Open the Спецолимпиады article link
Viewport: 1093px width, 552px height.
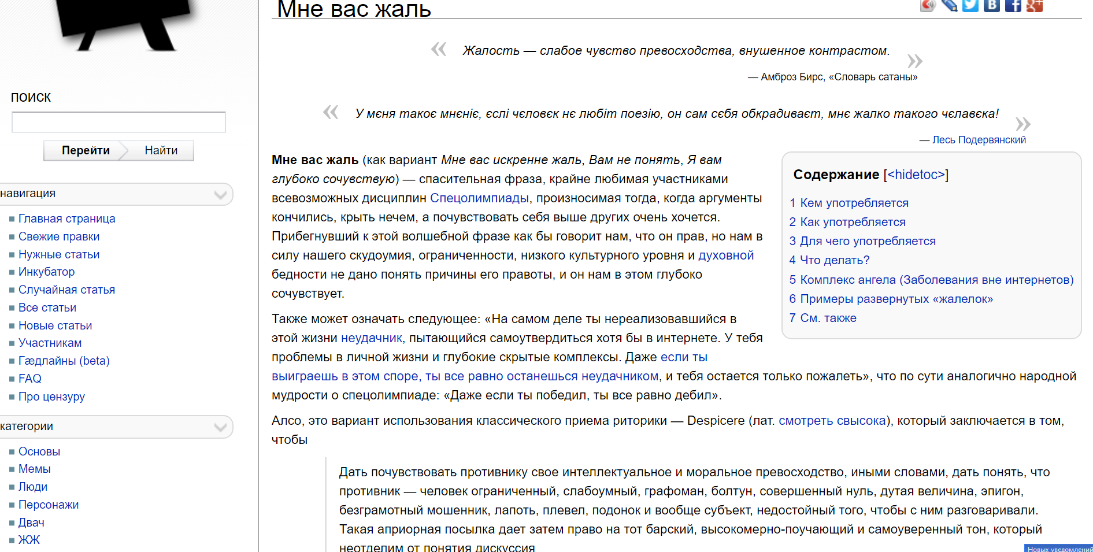(x=479, y=198)
